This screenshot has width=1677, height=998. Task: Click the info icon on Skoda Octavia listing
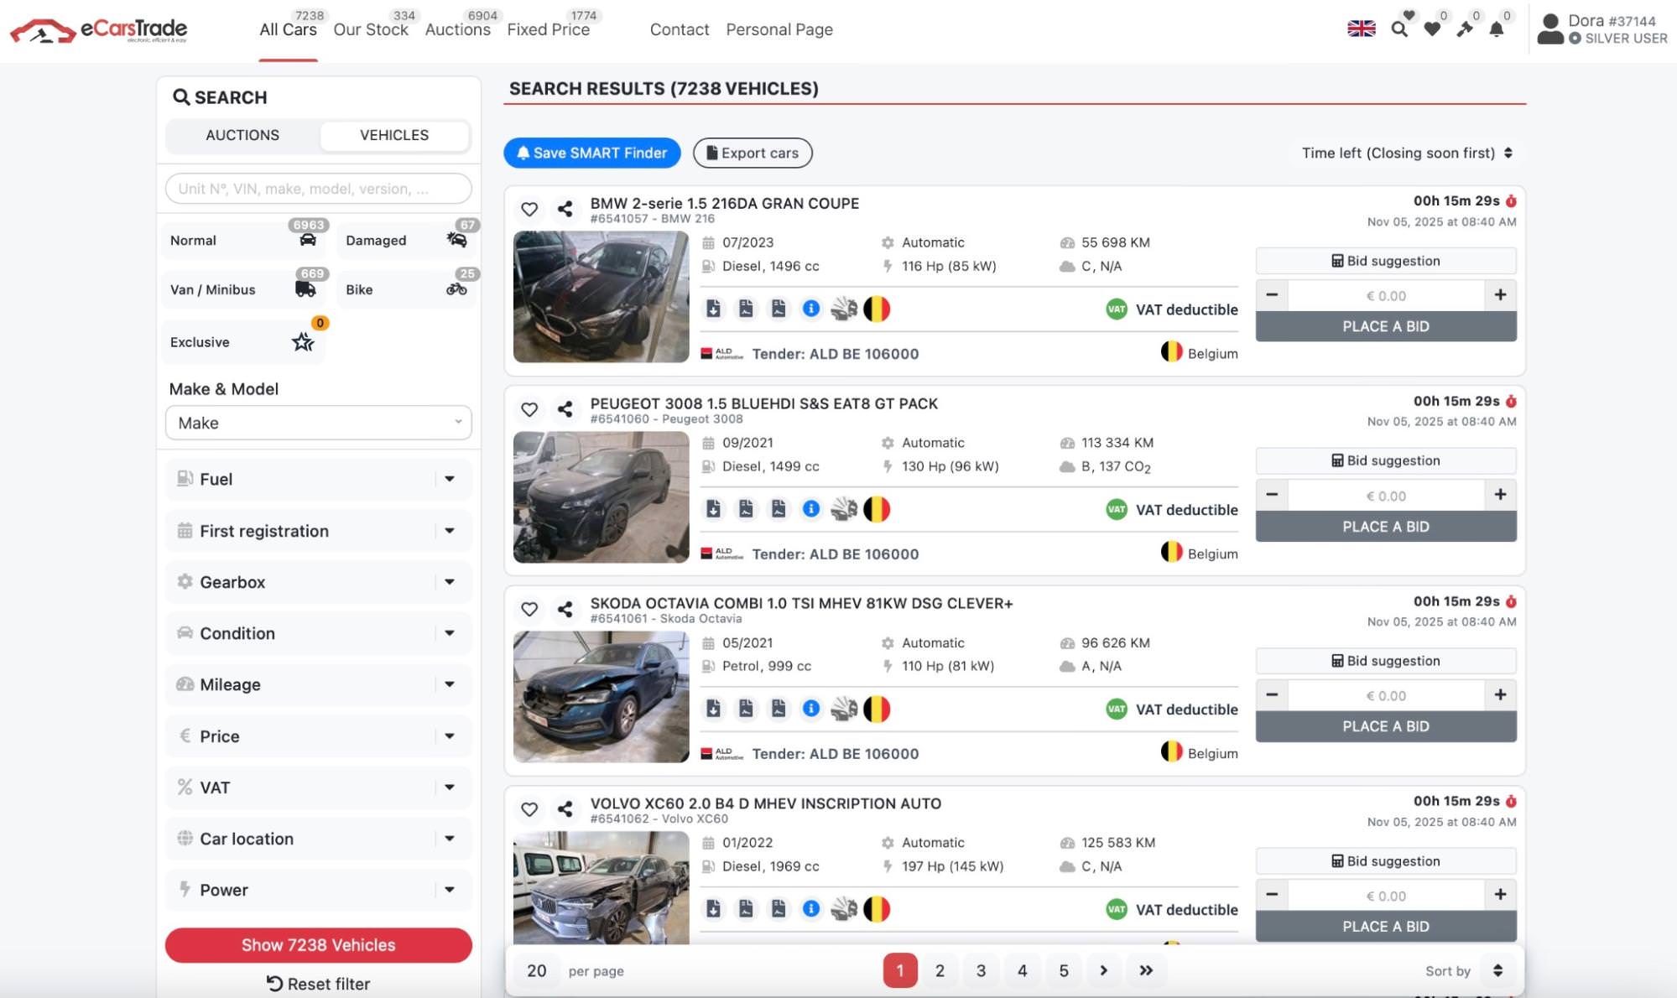pyautogui.click(x=811, y=709)
